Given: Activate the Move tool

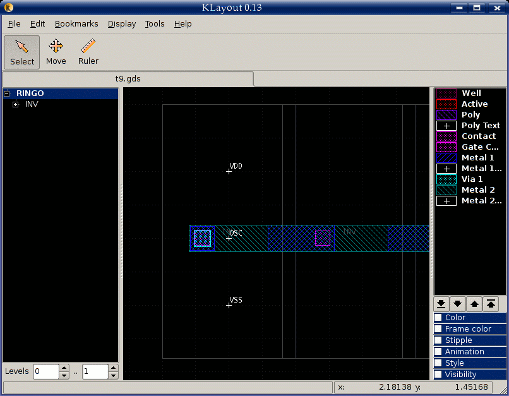Looking at the screenshot, I should 56,52.
